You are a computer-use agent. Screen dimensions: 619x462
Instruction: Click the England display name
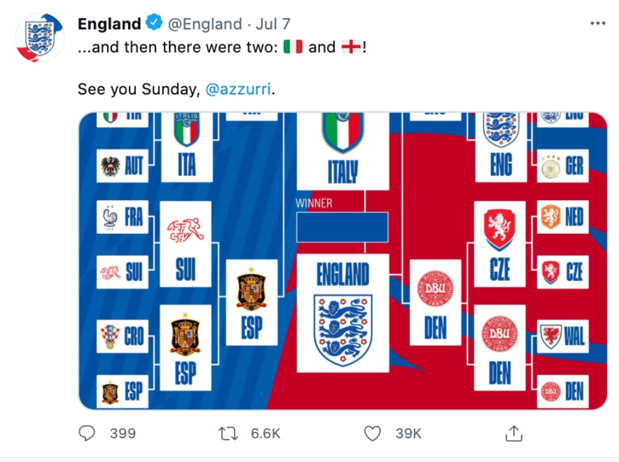[109, 24]
